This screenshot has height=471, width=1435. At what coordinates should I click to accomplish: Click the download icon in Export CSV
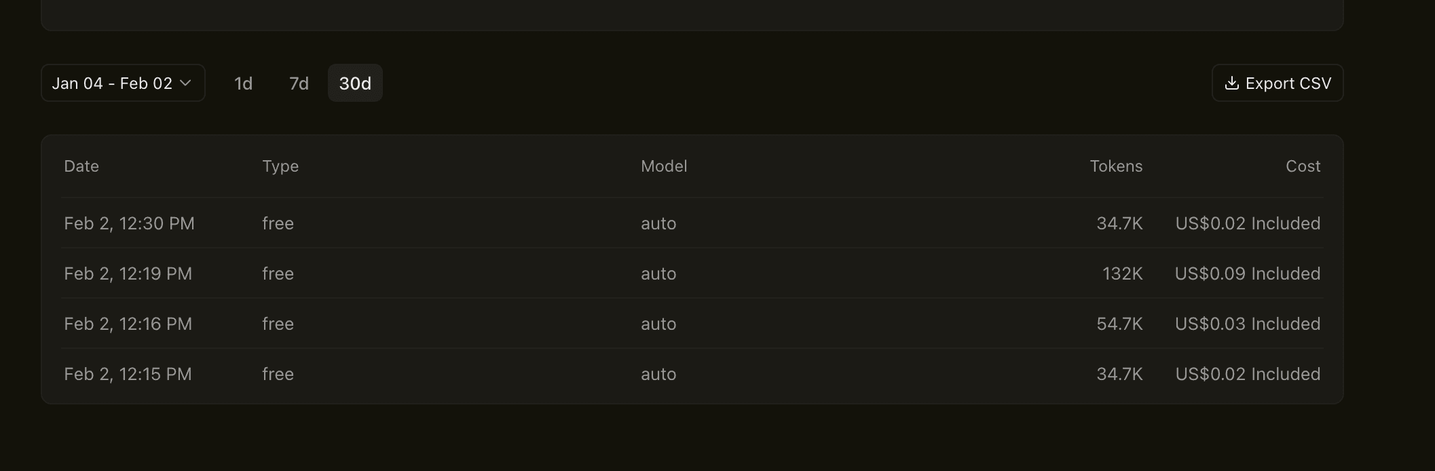(1231, 83)
